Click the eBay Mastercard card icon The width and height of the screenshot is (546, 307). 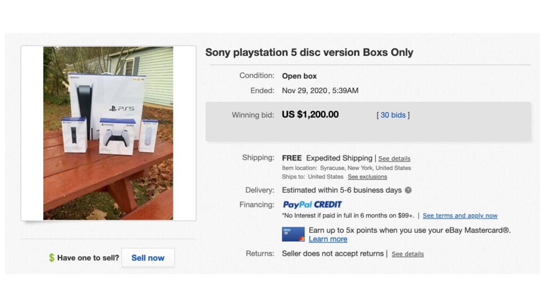coord(293,235)
